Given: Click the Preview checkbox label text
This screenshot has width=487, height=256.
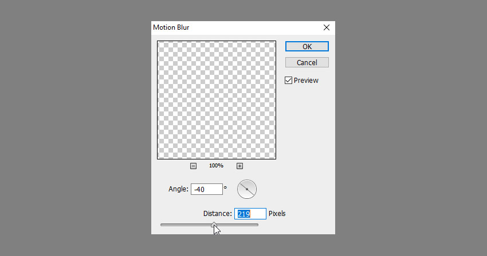Looking at the screenshot, I should 306,81.
